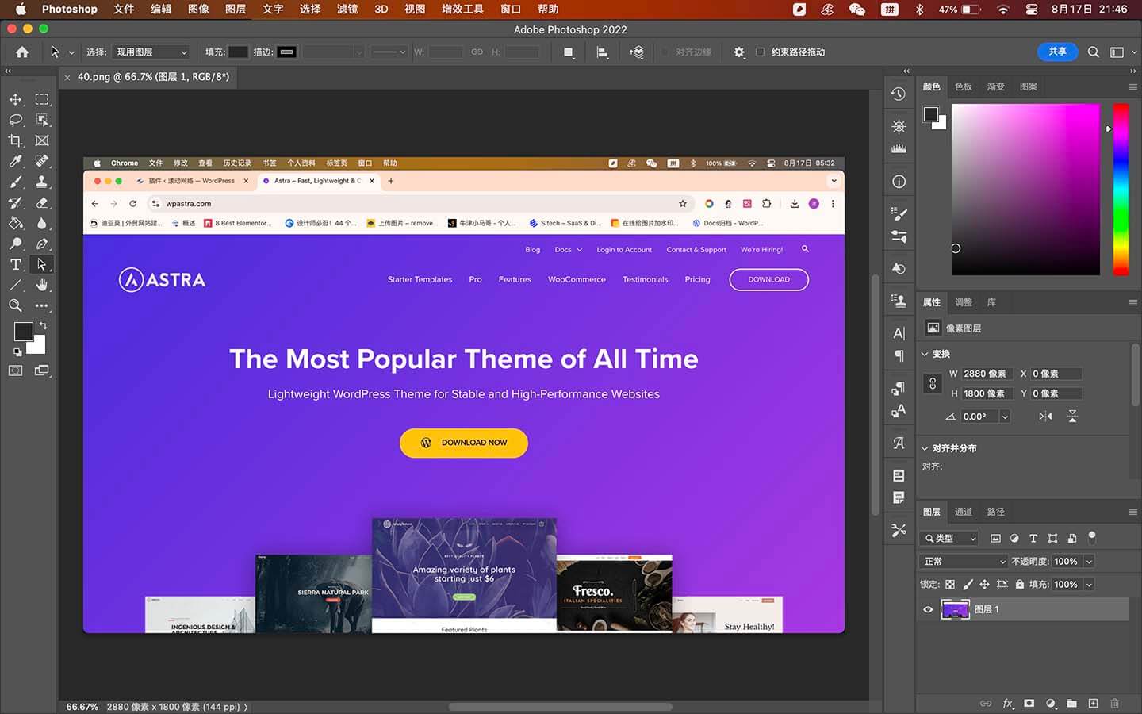Viewport: 1142px width, 714px height.
Task: Select the Hand tool
Action: coord(42,285)
